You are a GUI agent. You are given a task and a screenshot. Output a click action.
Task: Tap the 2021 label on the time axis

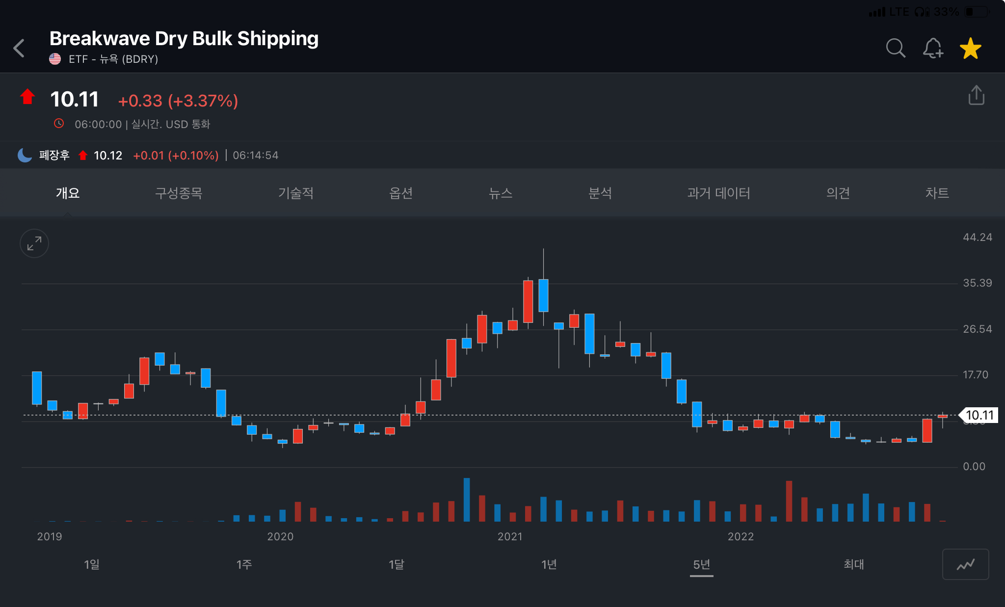510,536
